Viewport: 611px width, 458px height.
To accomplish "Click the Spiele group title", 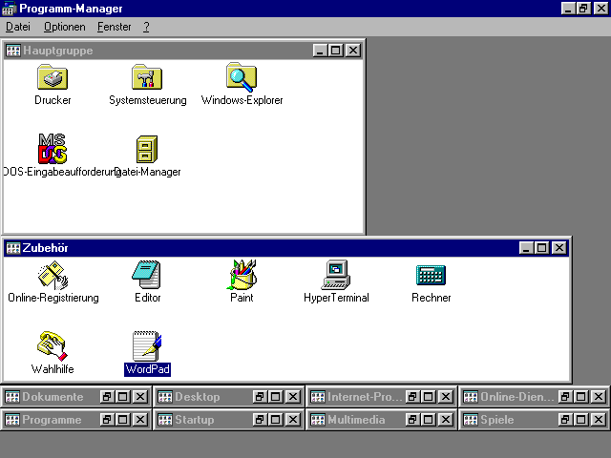I will point(496,420).
